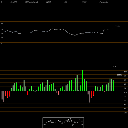Click the MR axis label 20
This screenshot has height=128, width=128.
click(125, 88)
